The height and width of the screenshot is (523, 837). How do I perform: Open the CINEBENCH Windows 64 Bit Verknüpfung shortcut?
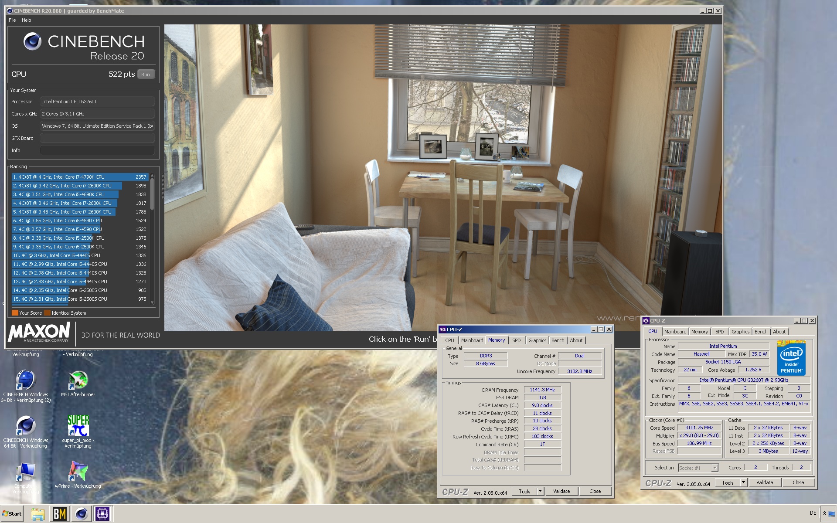pos(26,431)
